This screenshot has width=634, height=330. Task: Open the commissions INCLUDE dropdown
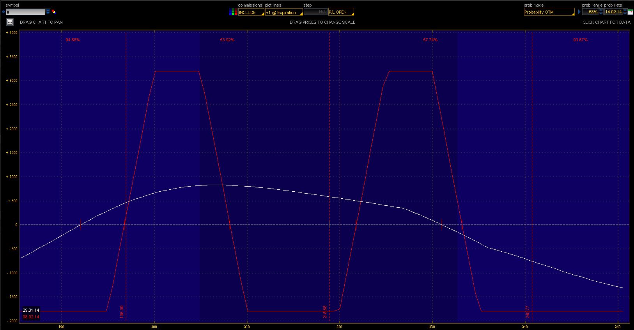tap(251, 12)
